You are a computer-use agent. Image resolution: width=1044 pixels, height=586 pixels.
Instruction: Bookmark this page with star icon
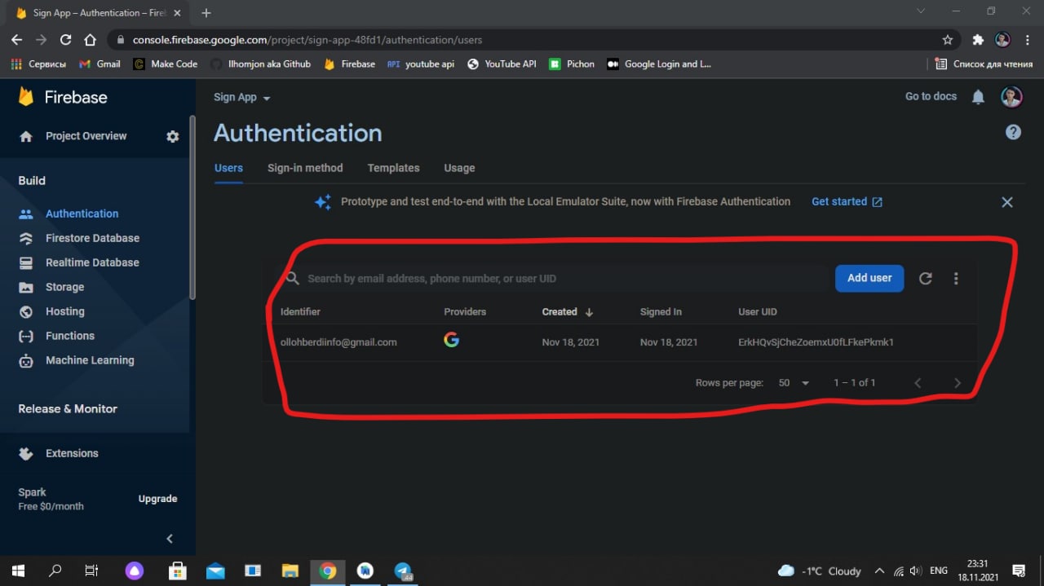point(947,39)
